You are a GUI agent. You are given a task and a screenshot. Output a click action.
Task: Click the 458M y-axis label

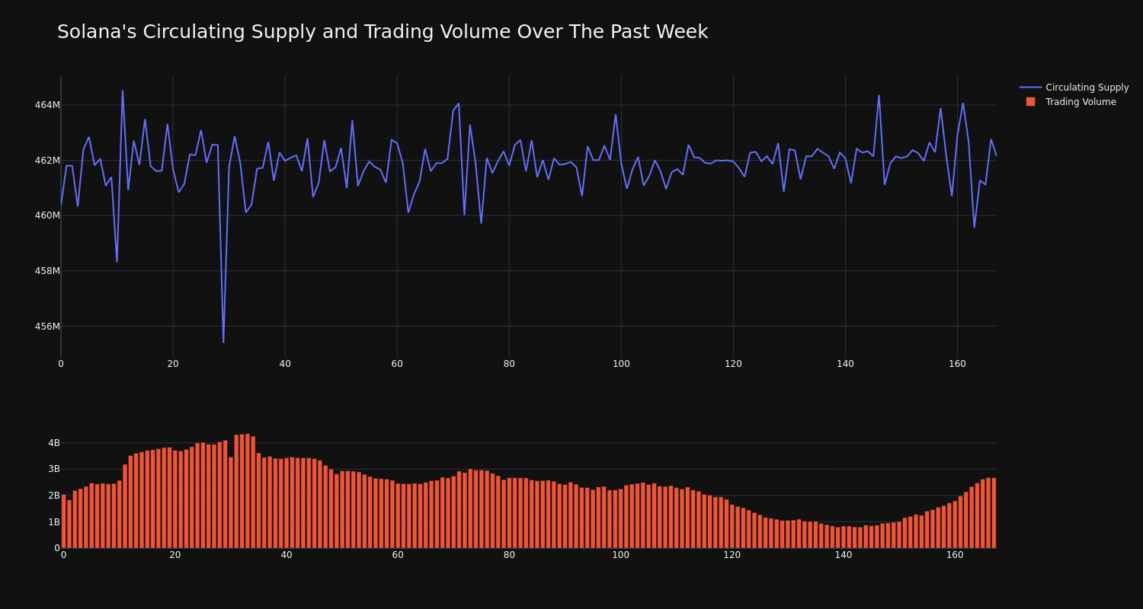pos(47,271)
